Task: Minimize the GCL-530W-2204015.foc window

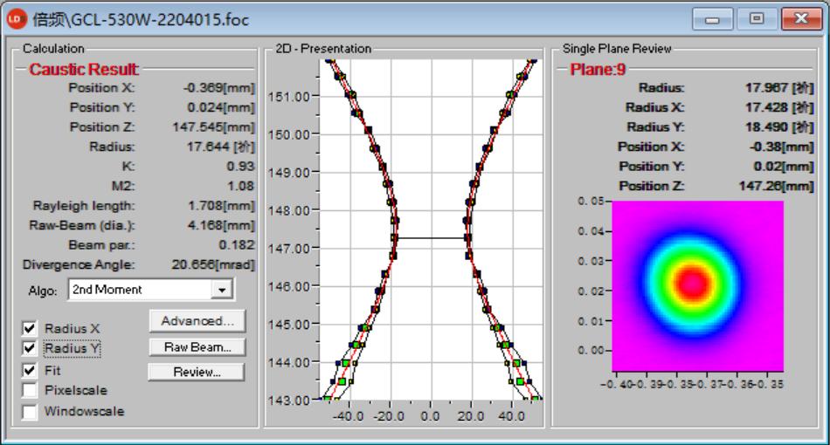Action: 713,17
